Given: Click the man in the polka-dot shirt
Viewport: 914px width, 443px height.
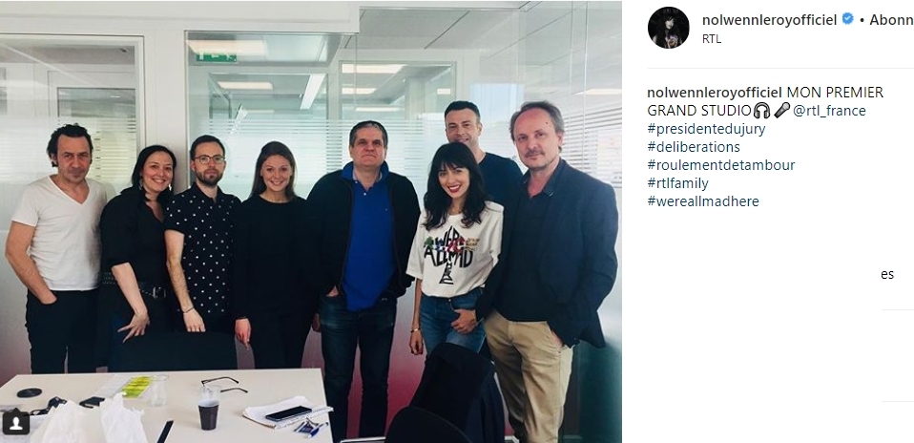Looking at the screenshot, I should coord(204,245).
